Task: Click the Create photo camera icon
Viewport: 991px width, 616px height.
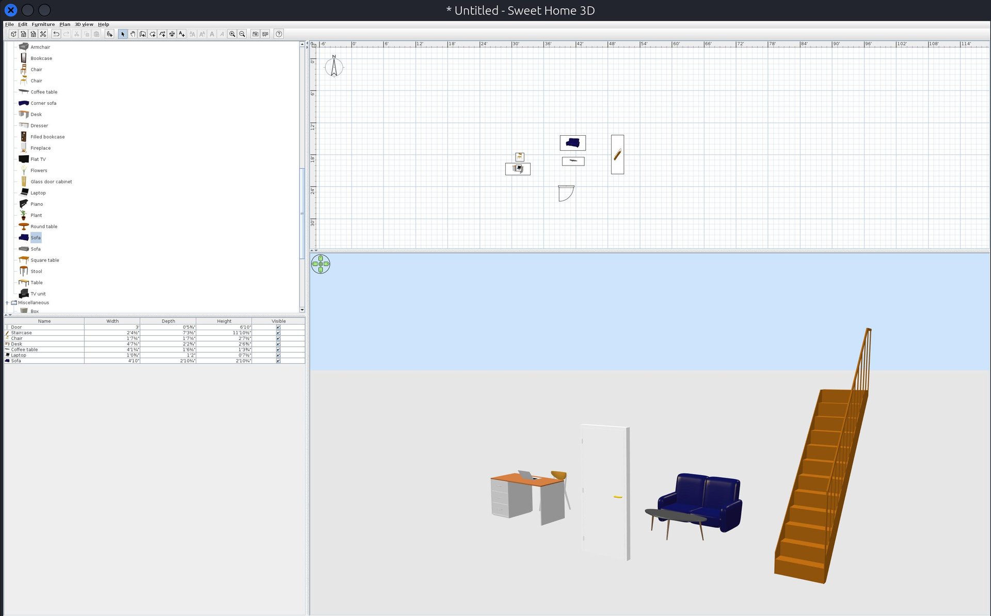Action: coord(255,34)
